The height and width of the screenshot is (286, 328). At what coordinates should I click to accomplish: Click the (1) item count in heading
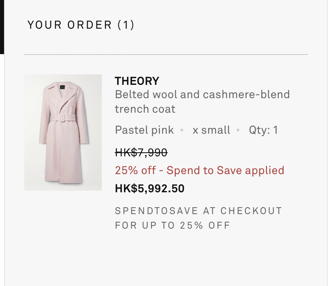tap(126, 25)
